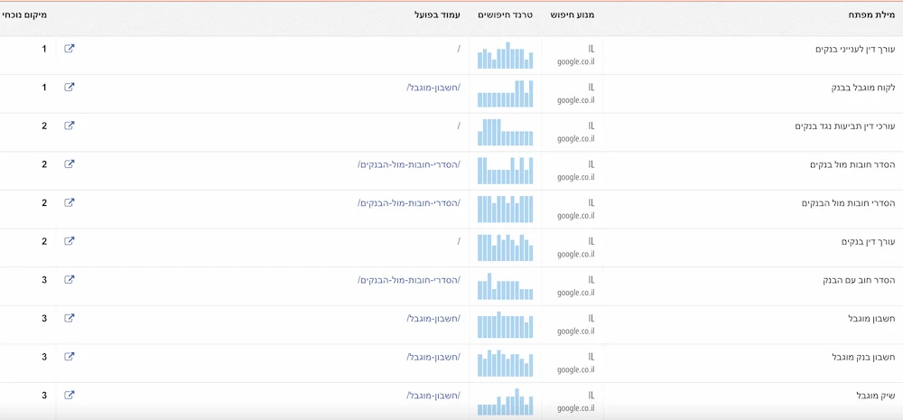Sort by 'מיקום נוכחי' column header
The width and height of the screenshot is (903, 420).
click(23, 14)
